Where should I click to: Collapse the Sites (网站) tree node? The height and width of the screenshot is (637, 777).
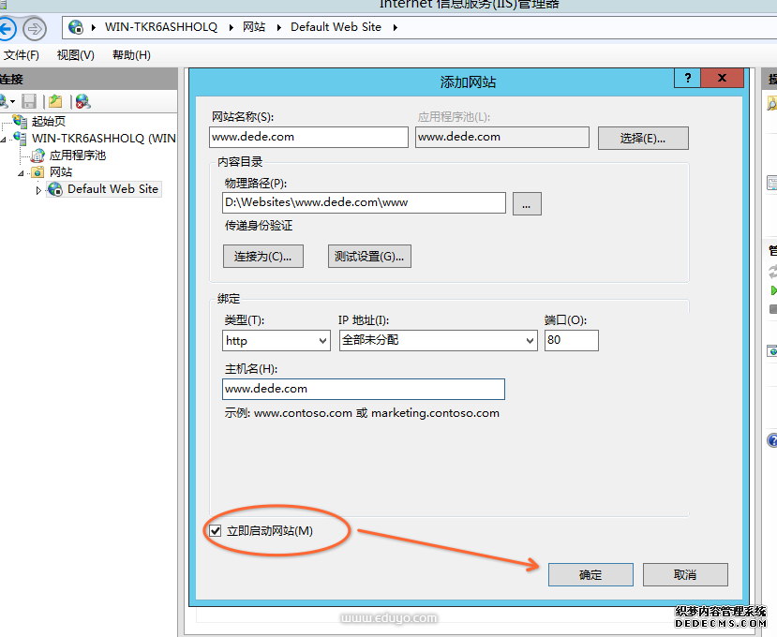pos(21,173)
